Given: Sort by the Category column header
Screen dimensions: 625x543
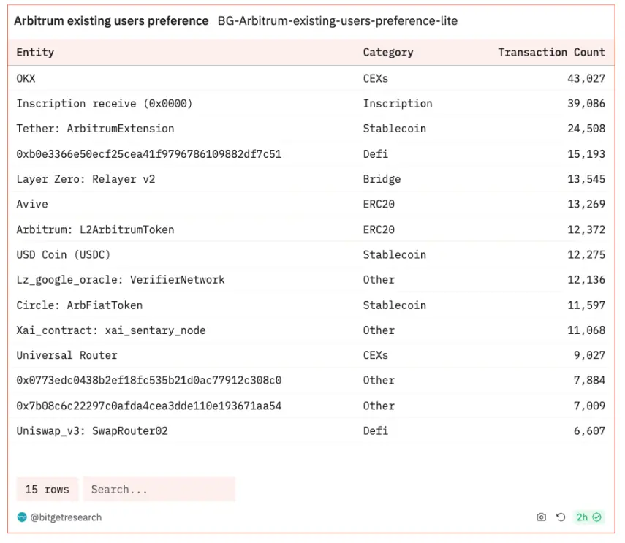Looking at the screenshot, I should 387,52.
